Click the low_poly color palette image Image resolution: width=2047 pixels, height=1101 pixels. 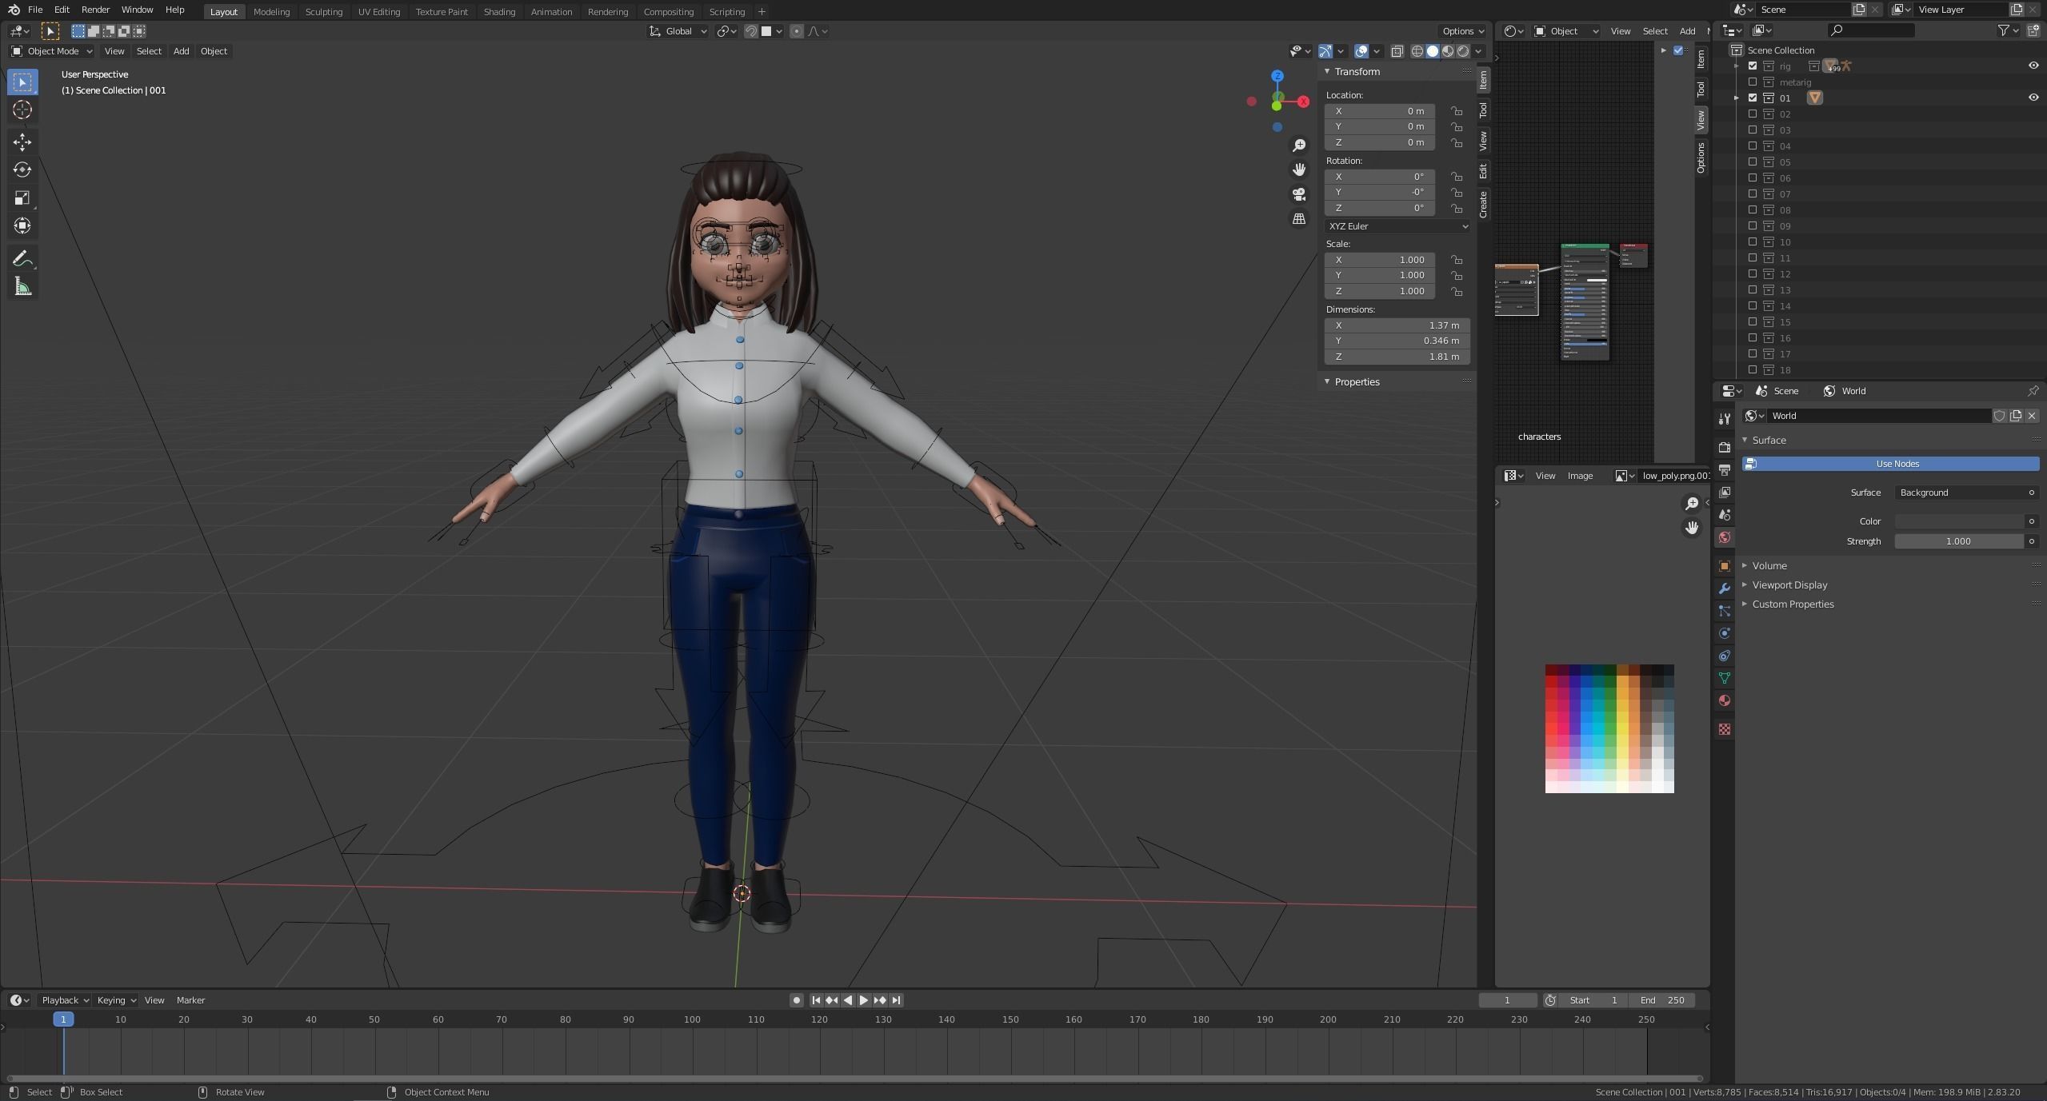(1609, 728)
